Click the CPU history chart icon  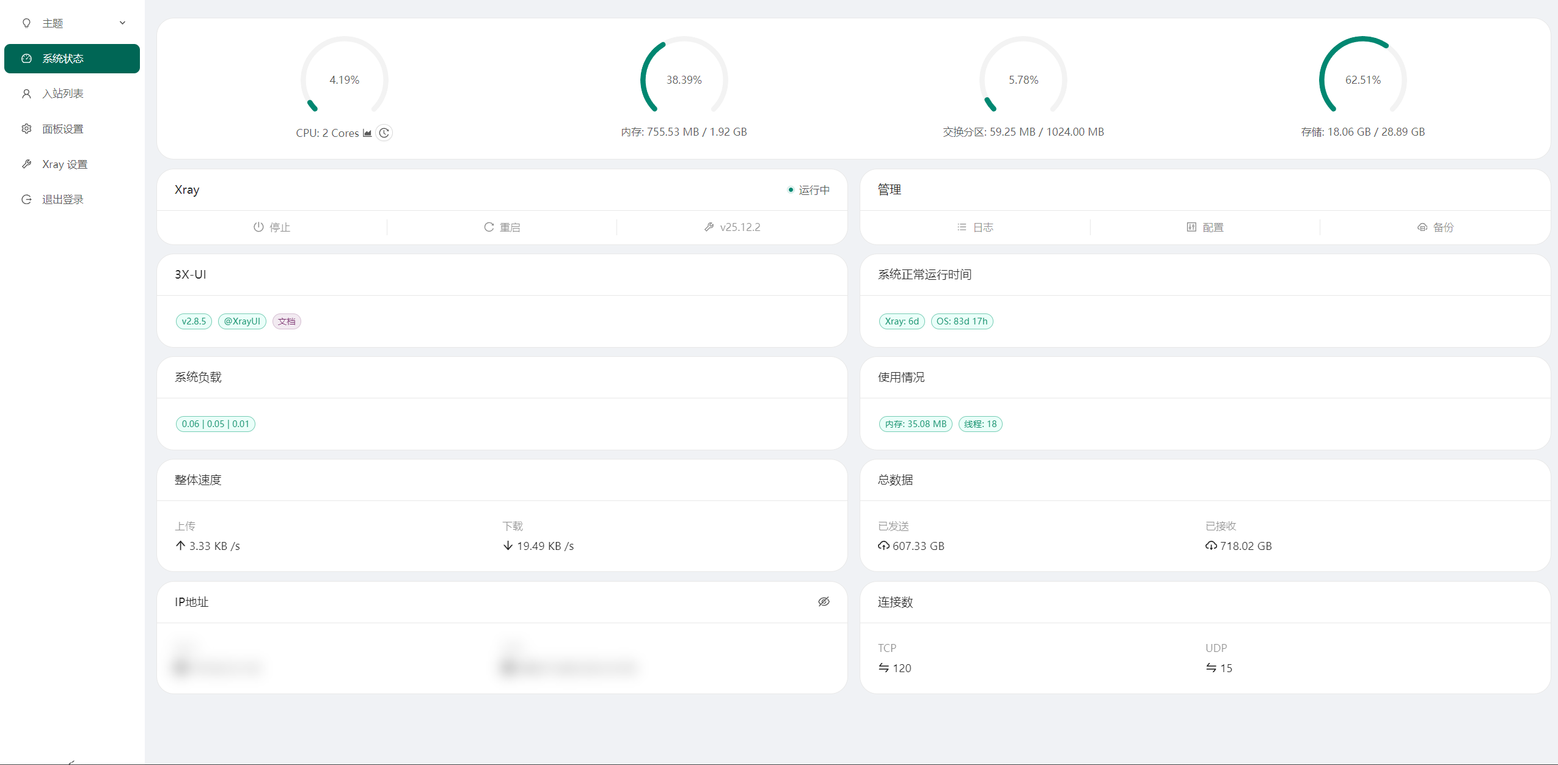click(x=367, y=133)
